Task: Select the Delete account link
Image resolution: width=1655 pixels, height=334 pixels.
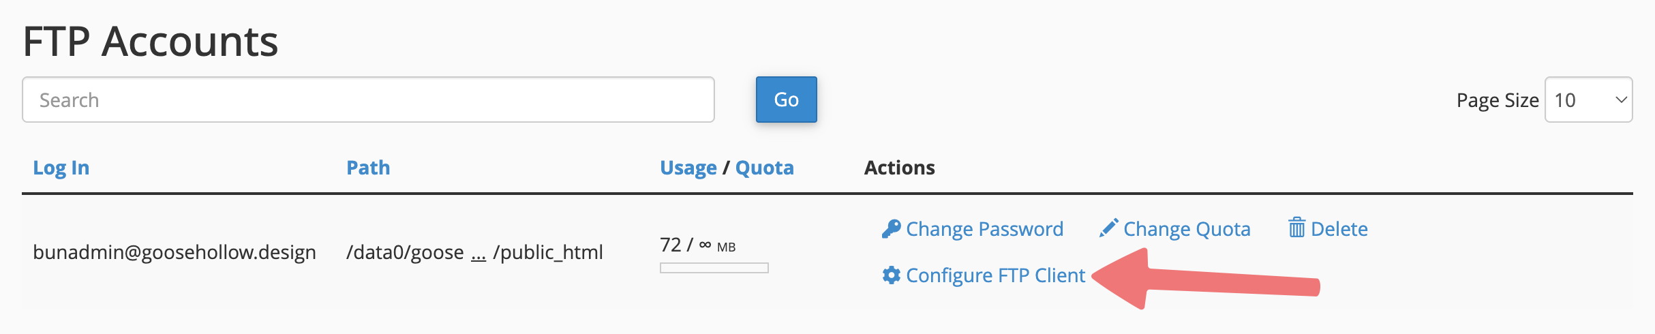Action: (1339, 229)
